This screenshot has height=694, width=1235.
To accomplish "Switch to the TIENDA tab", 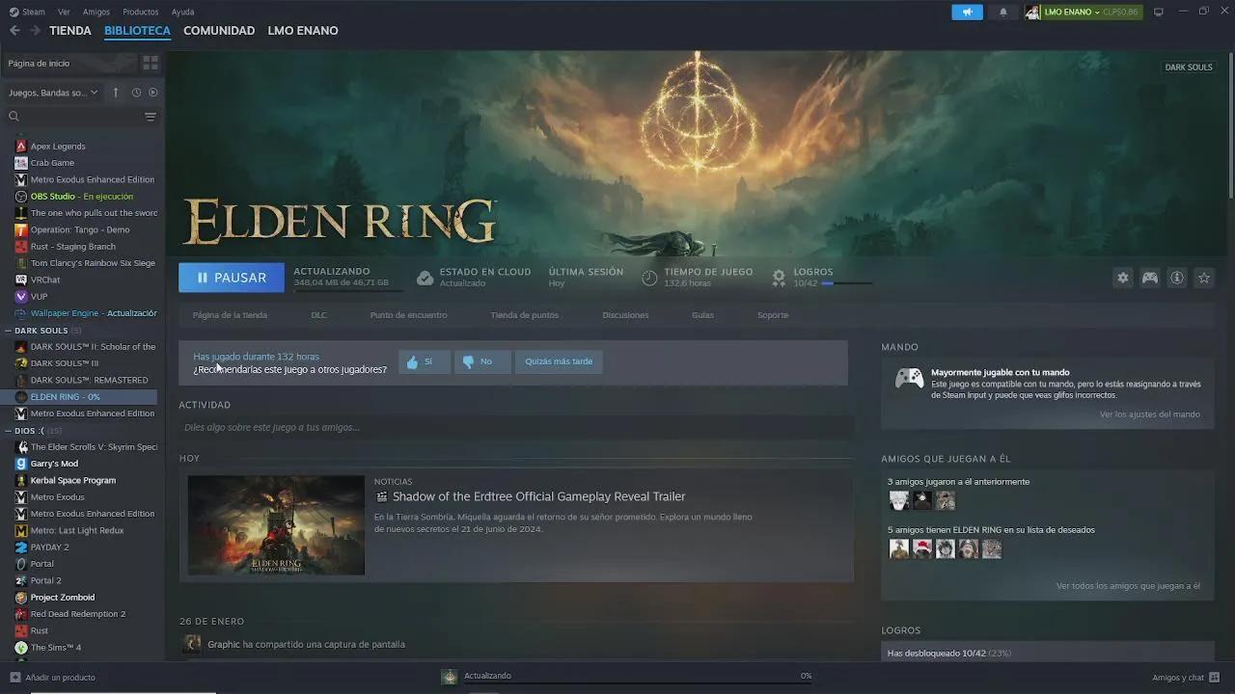I will [x=70, y=31].
